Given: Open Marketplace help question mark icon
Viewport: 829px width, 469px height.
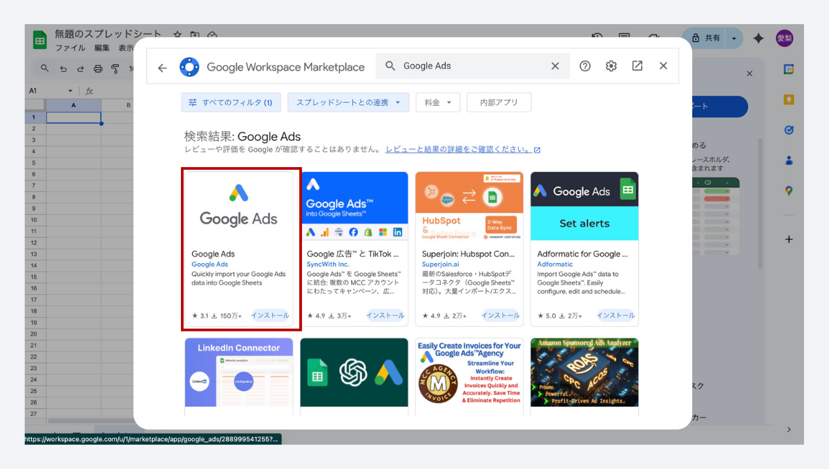Looking at the screenshot, I should click(585, 66).
